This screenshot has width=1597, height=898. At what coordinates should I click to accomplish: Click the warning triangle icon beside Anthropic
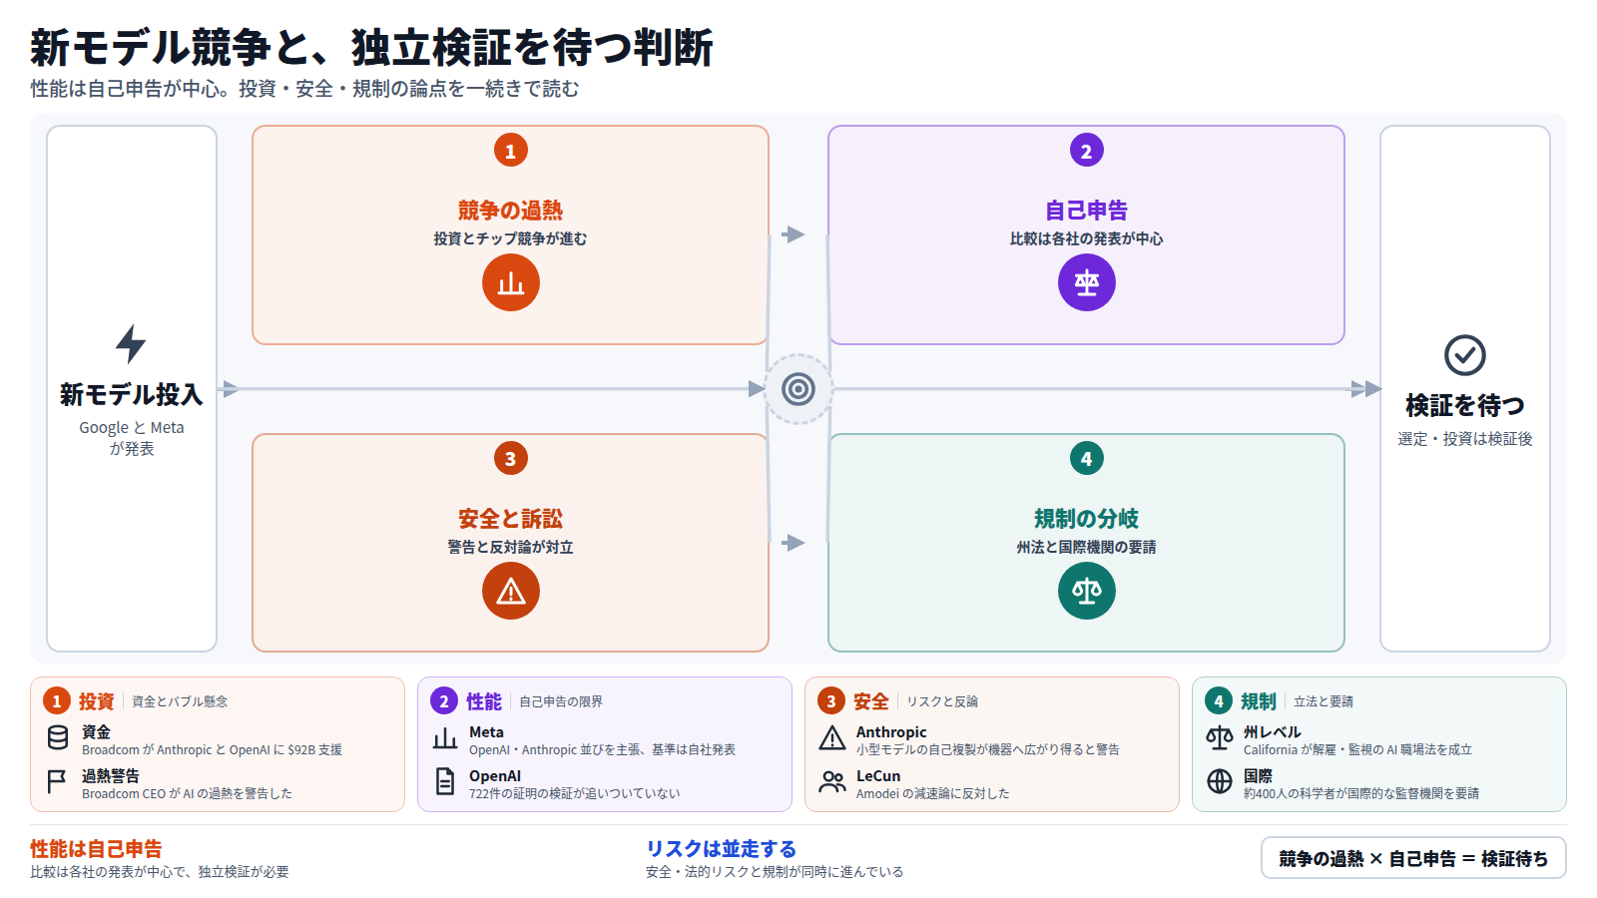[x=832, y=738]
